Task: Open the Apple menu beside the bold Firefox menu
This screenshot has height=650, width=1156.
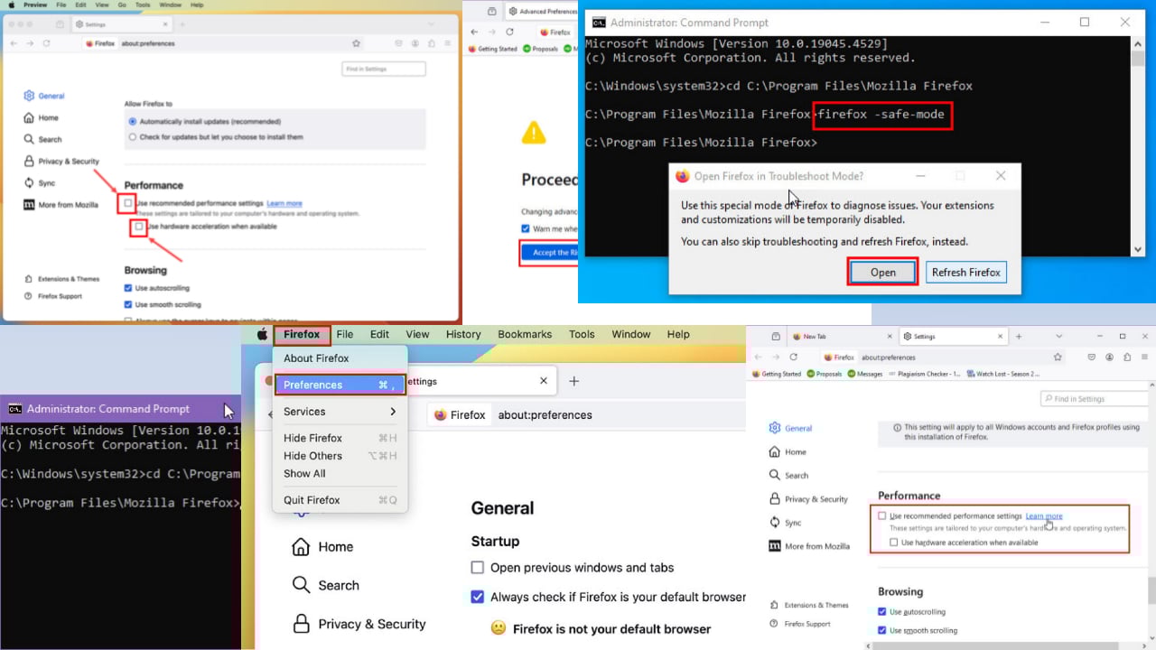Action: [262, 334]
